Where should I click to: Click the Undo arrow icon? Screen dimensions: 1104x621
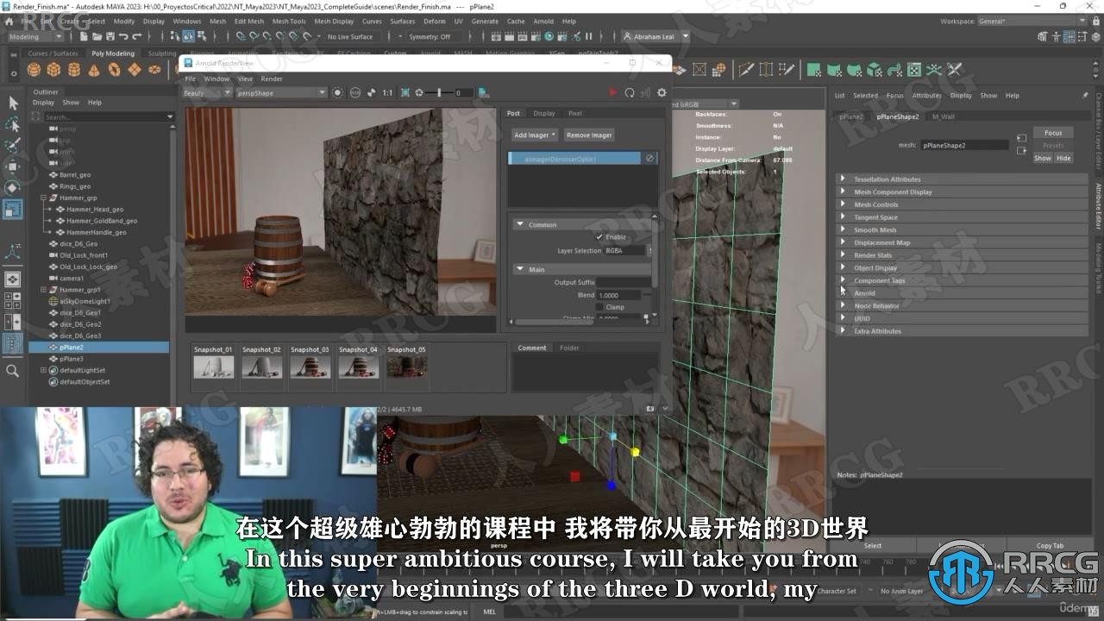123,36
